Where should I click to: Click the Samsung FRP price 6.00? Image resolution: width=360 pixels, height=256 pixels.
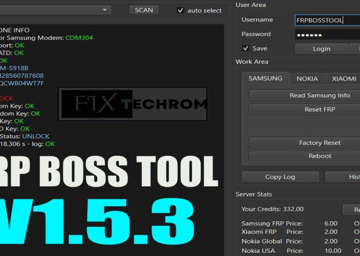[x=331, y=223]
